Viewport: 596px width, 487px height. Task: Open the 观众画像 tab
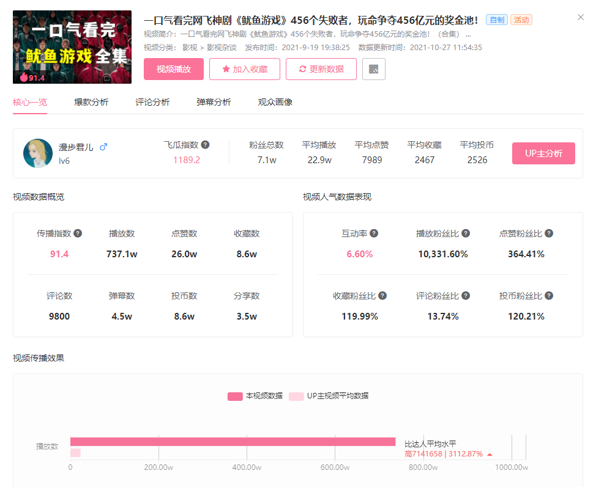click(x=277, y=102)
